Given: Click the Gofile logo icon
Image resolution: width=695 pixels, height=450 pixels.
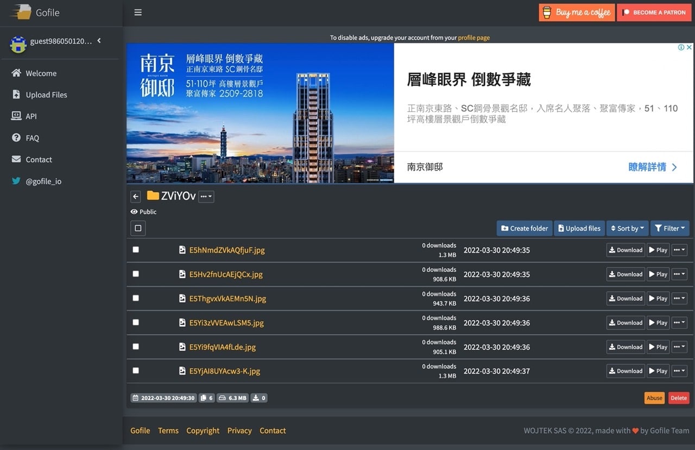Looking at the screenshot, I should 21,12.
